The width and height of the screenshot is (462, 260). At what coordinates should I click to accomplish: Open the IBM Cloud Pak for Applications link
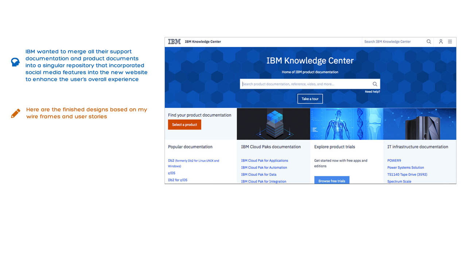(x=264, y=160)
